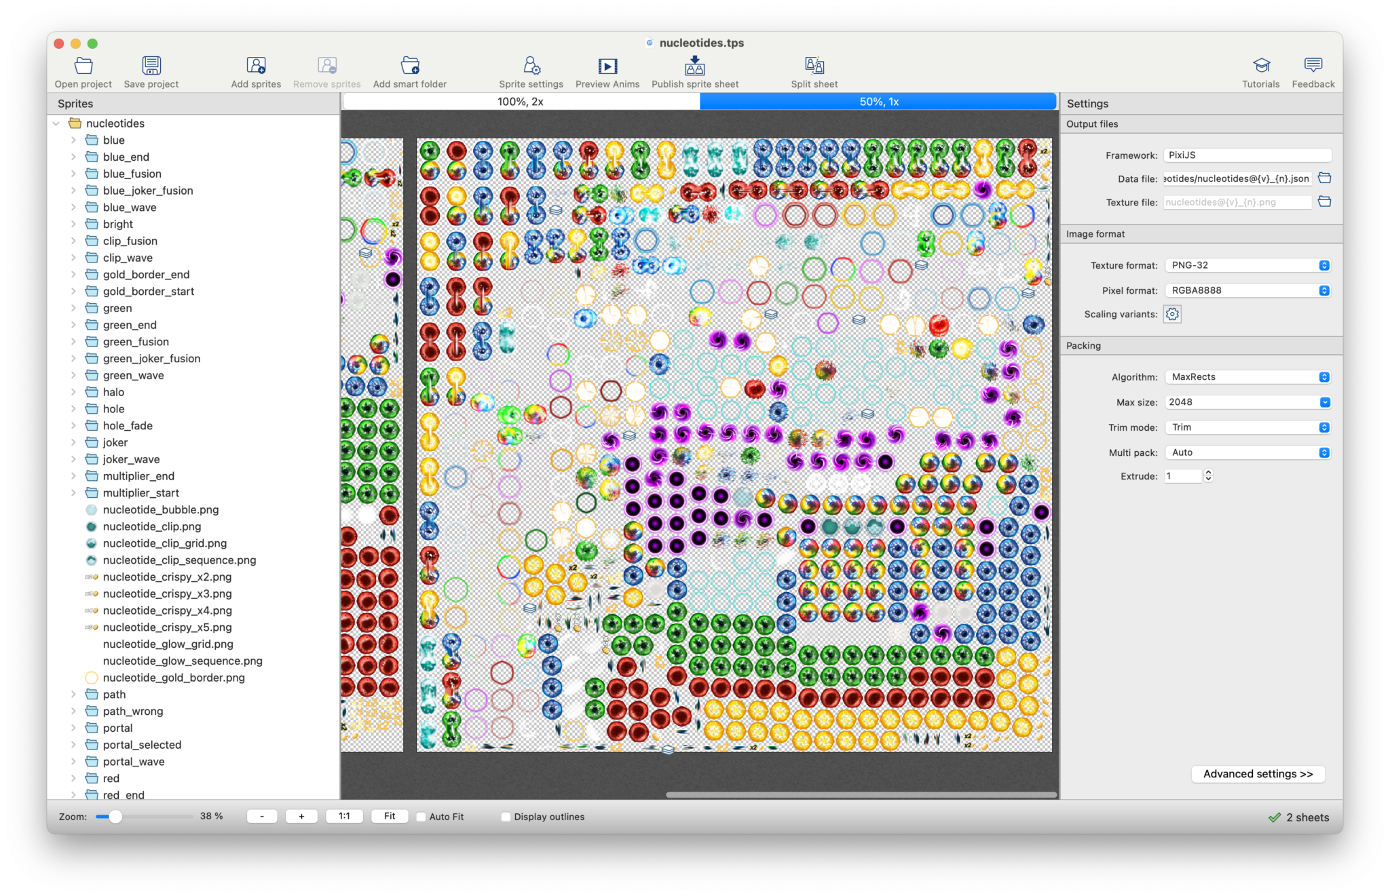This screenshot has width=1390, height=896.
Task: Select nucleotide_crispy_x5.png sprite
Action: click(x=167, y=627)
